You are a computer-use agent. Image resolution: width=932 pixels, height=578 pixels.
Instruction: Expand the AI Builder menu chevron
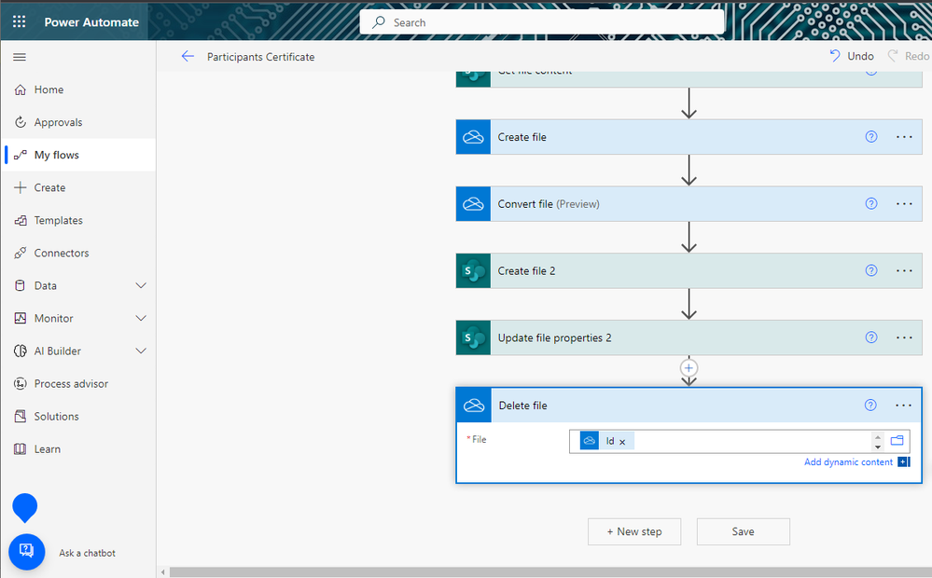pos(141,351)
